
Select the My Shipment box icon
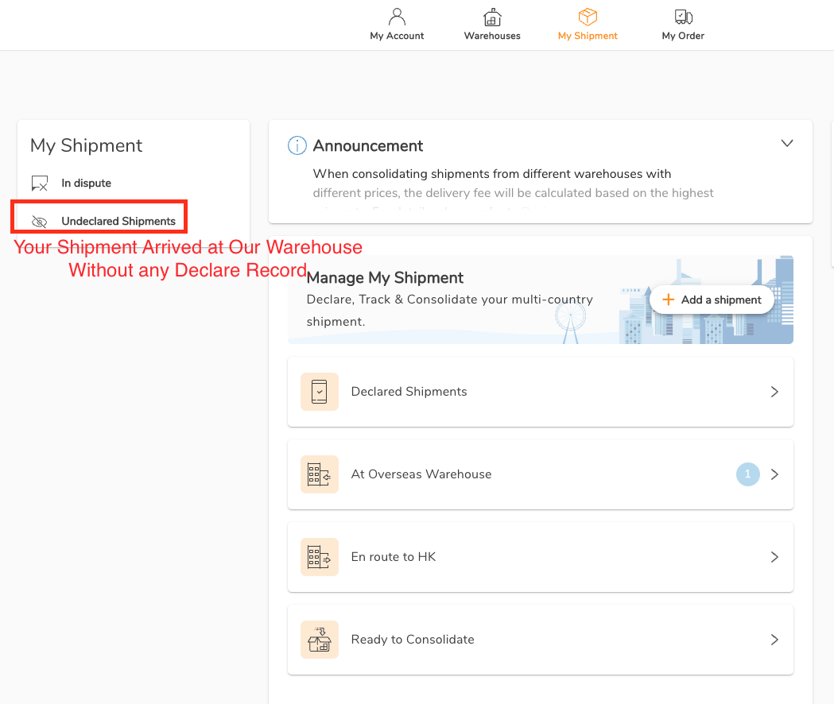[x=588, y=17]
